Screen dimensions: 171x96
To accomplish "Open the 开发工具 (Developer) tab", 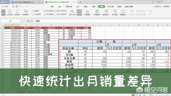I will (110, 6).
